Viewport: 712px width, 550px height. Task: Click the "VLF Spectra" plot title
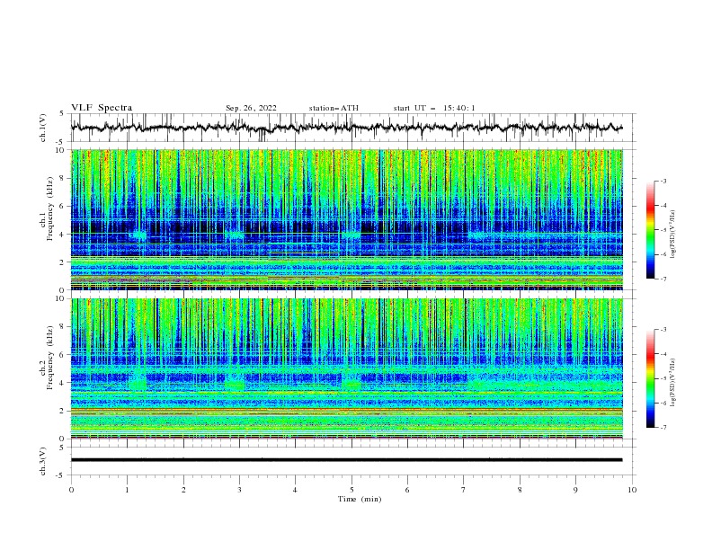pyautogui.click(x=102, y=108)
